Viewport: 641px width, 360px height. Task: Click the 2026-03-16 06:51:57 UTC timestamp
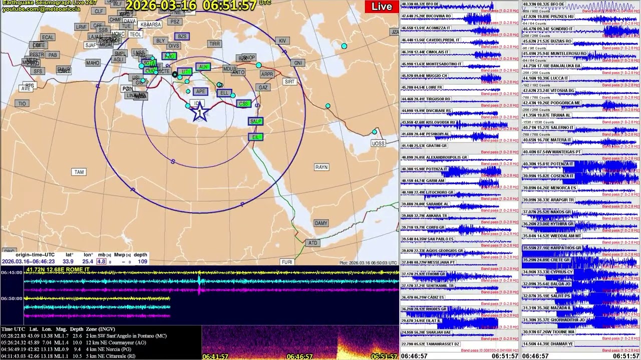tap(198, 5)
